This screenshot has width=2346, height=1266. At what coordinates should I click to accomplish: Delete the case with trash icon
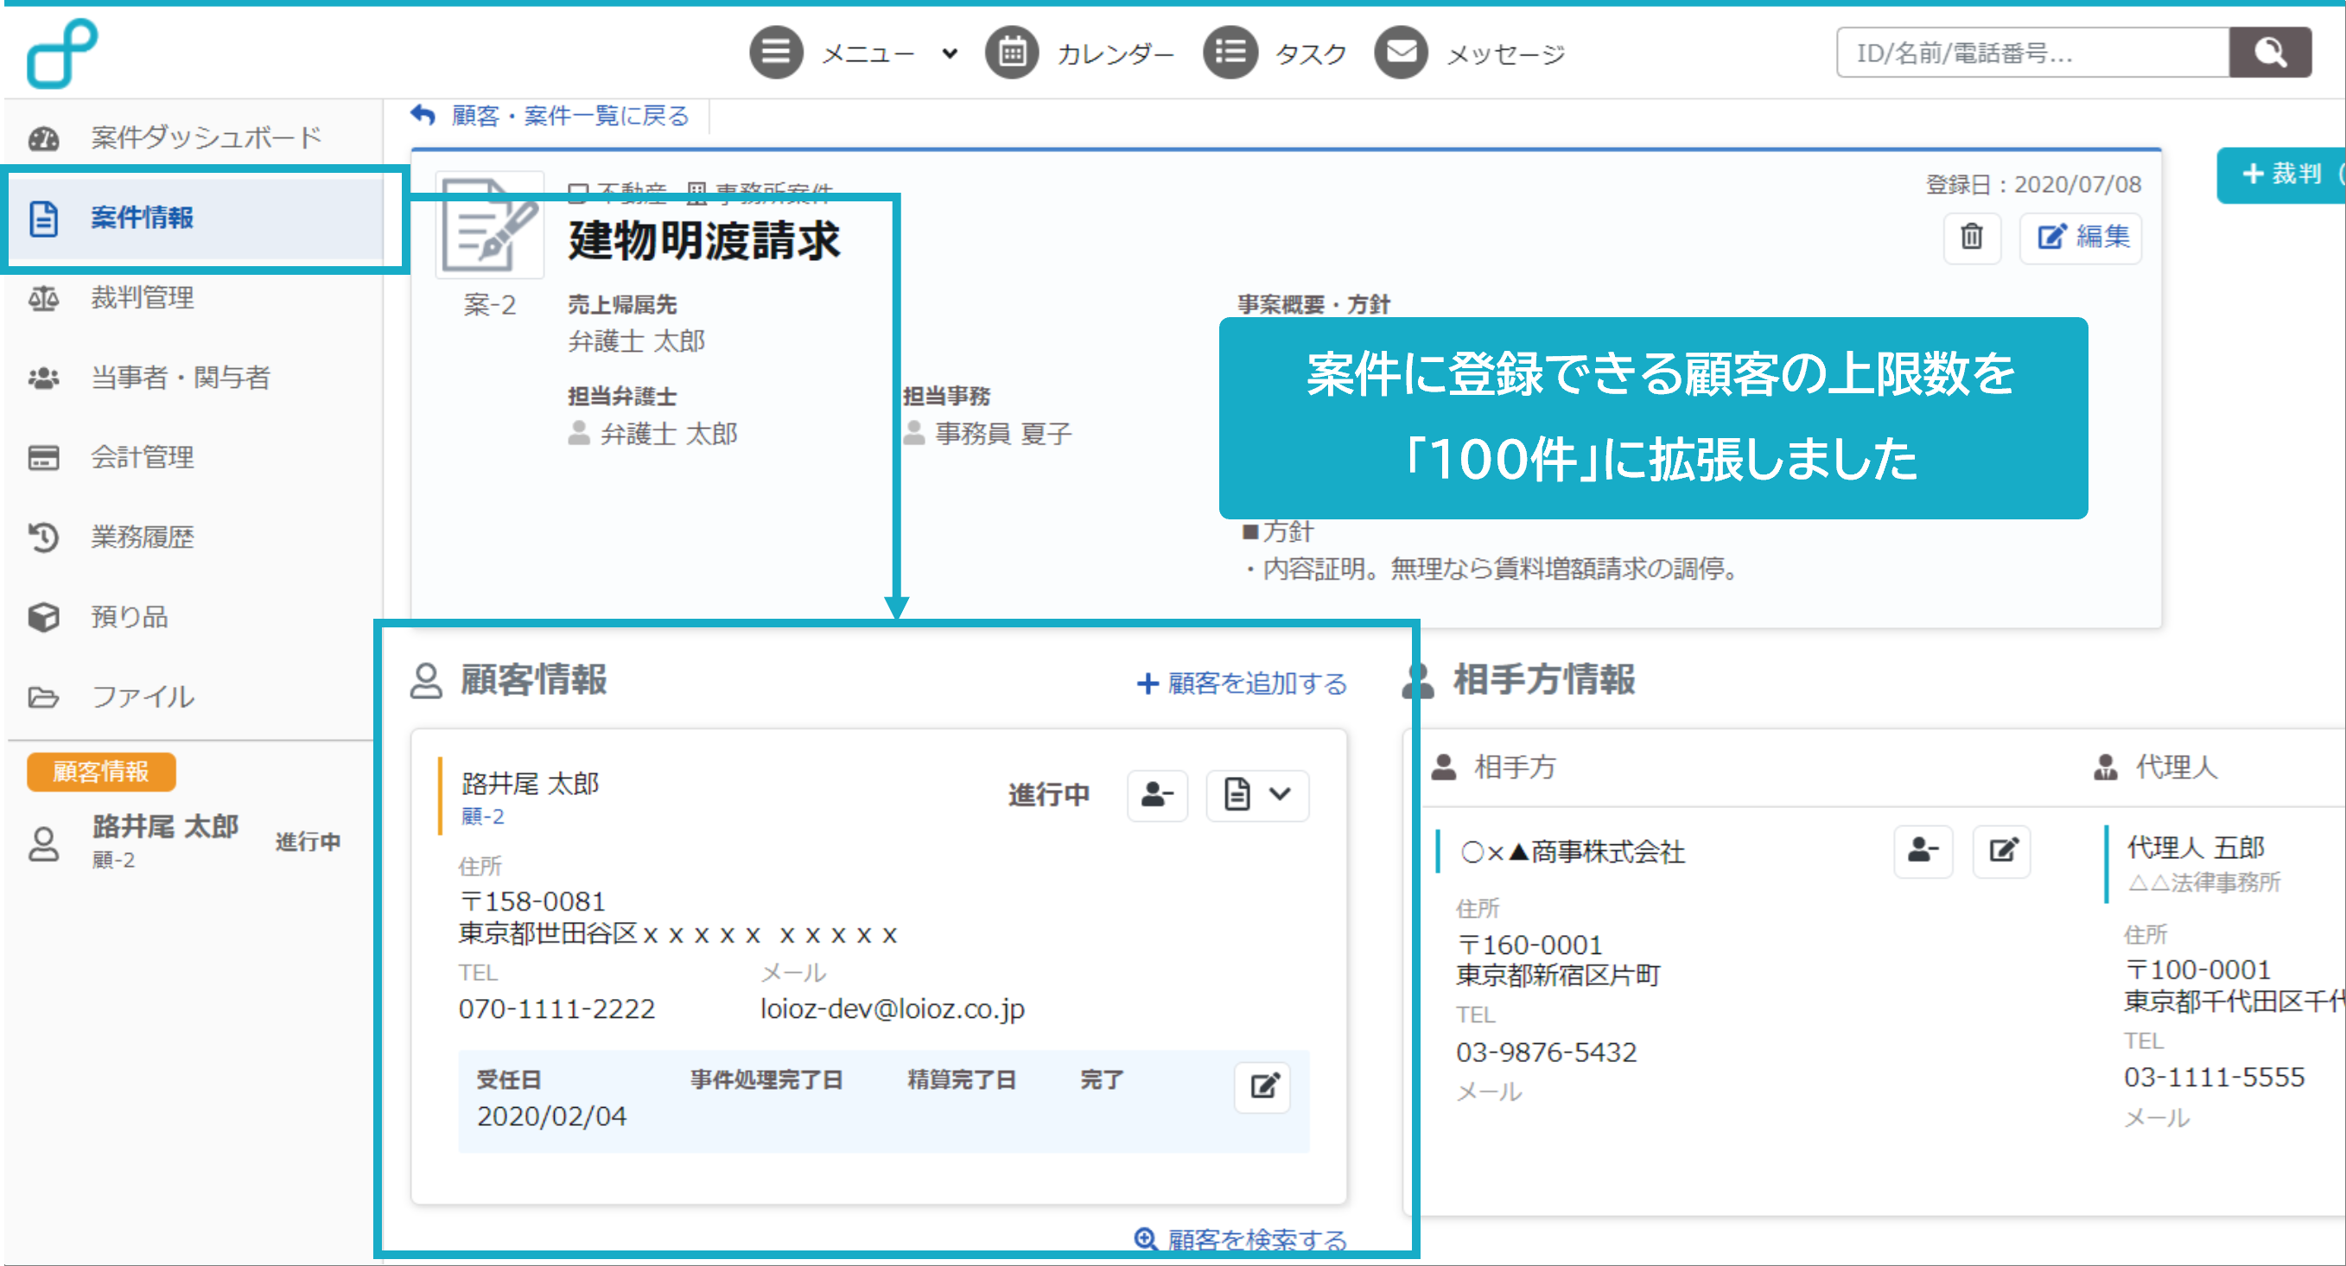click(1971, 238)
